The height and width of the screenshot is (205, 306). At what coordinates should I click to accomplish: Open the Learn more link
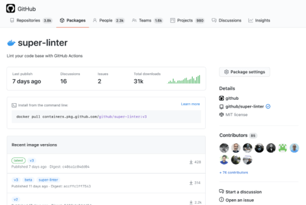190,104
